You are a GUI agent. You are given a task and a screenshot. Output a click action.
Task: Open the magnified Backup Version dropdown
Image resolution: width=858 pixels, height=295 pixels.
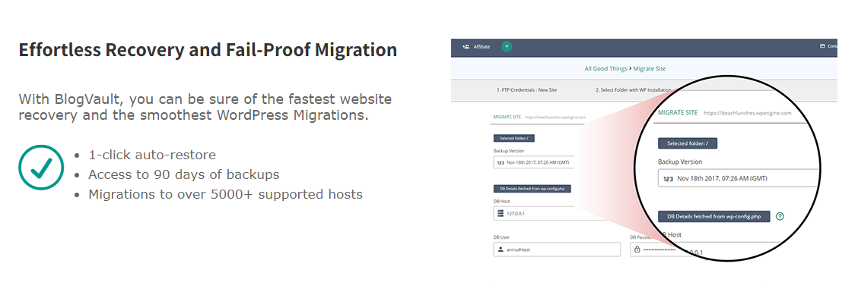739,178
